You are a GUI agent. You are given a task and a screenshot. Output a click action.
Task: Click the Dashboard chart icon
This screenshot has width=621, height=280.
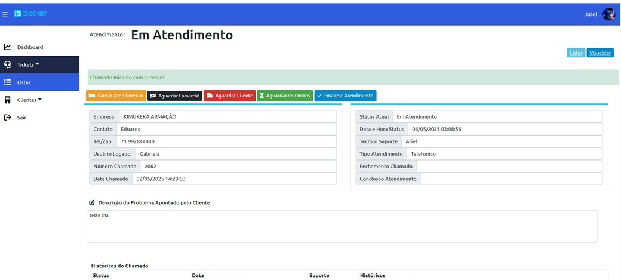8,47
